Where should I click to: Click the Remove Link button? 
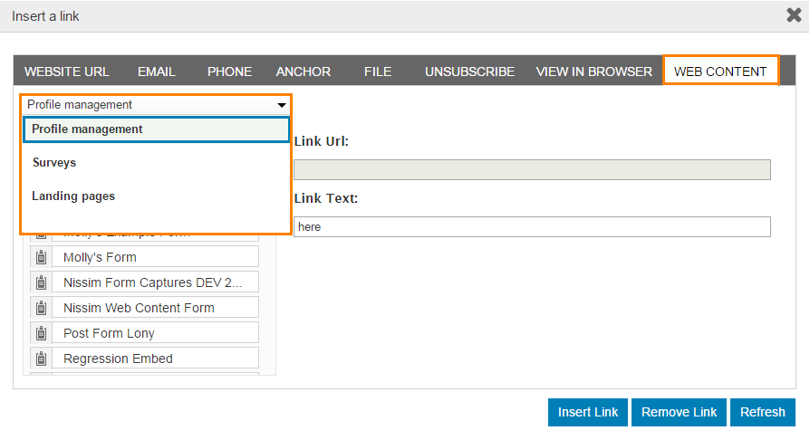679,412
